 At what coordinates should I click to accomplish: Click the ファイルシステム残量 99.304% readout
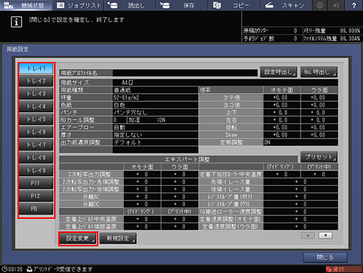[x=332, y=39]
